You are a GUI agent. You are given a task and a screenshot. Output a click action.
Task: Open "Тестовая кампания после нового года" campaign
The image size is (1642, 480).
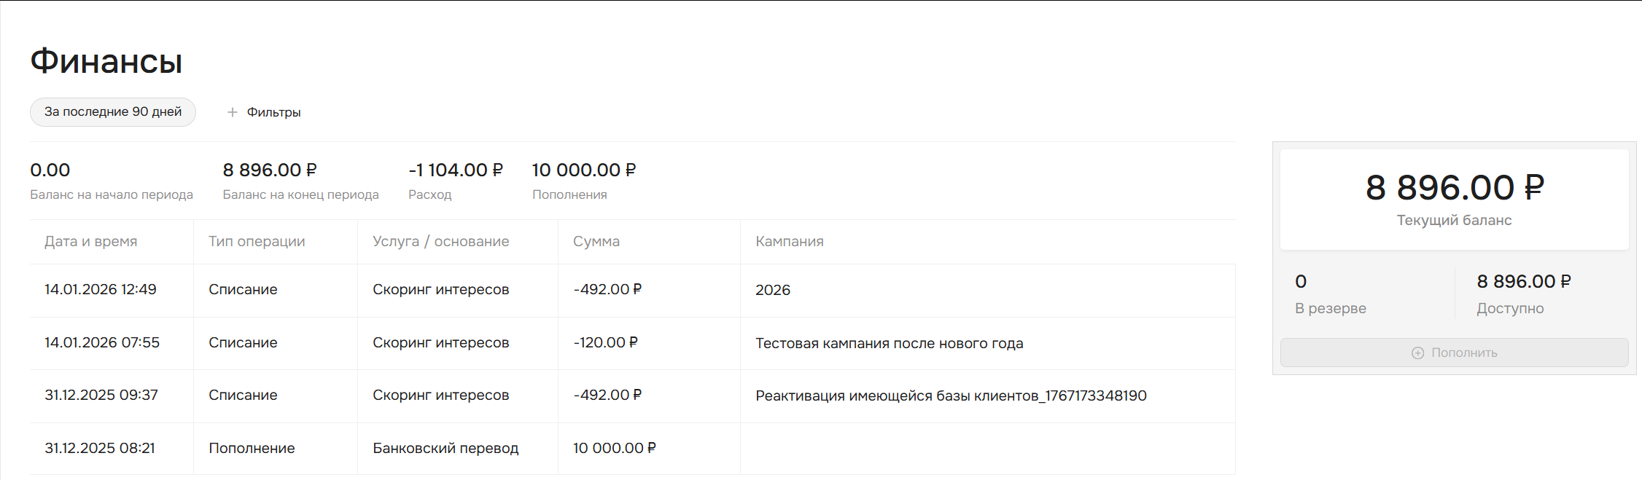click(x=889, y=343)
